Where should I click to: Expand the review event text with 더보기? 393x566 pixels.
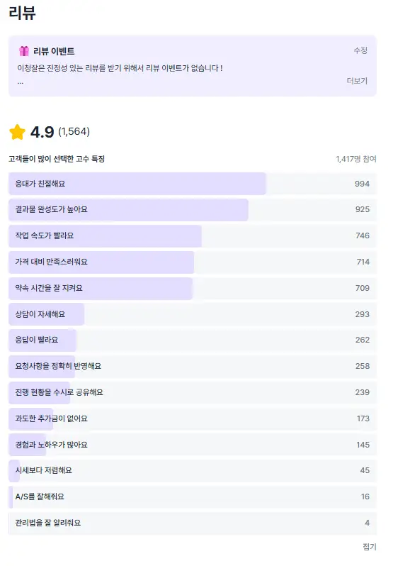coord(357,80)
